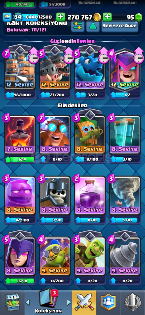This screenshot has width=145, height=315.
Task: Tap the 42/100 progress bar under purple spirit
Action: point(20,220)
